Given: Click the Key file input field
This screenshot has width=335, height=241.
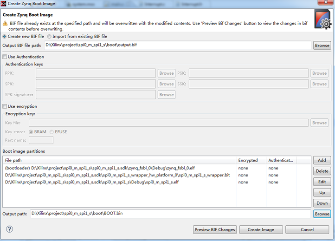Looking at the screenshot, I should (x=168, y=123).
